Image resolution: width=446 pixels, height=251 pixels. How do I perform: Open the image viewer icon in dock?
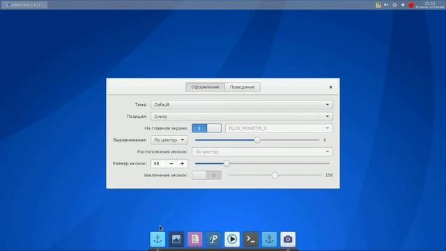176,239
